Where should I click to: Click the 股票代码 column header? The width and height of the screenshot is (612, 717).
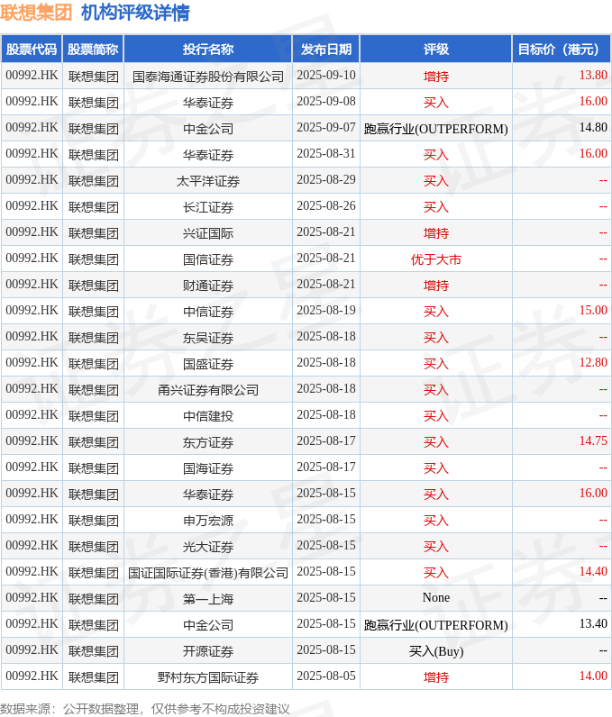32,49
